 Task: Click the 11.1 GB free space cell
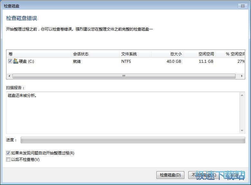[206, 61]
